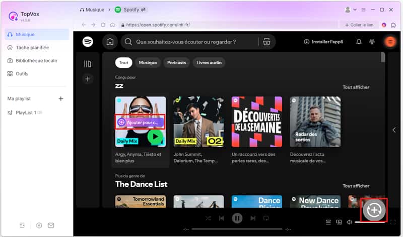403x237 pixels.
Task: Click the URL address field
Action: (228, 25)
